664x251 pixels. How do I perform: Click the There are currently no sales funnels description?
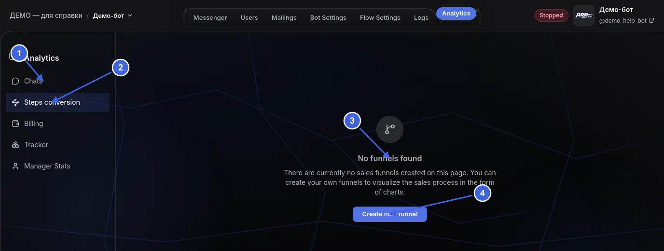tap(390, 182)
